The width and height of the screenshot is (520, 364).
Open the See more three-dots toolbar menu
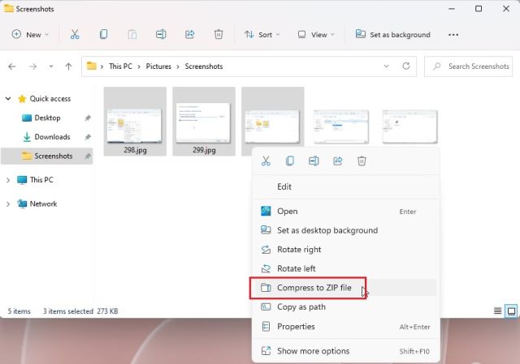(453, 35)
